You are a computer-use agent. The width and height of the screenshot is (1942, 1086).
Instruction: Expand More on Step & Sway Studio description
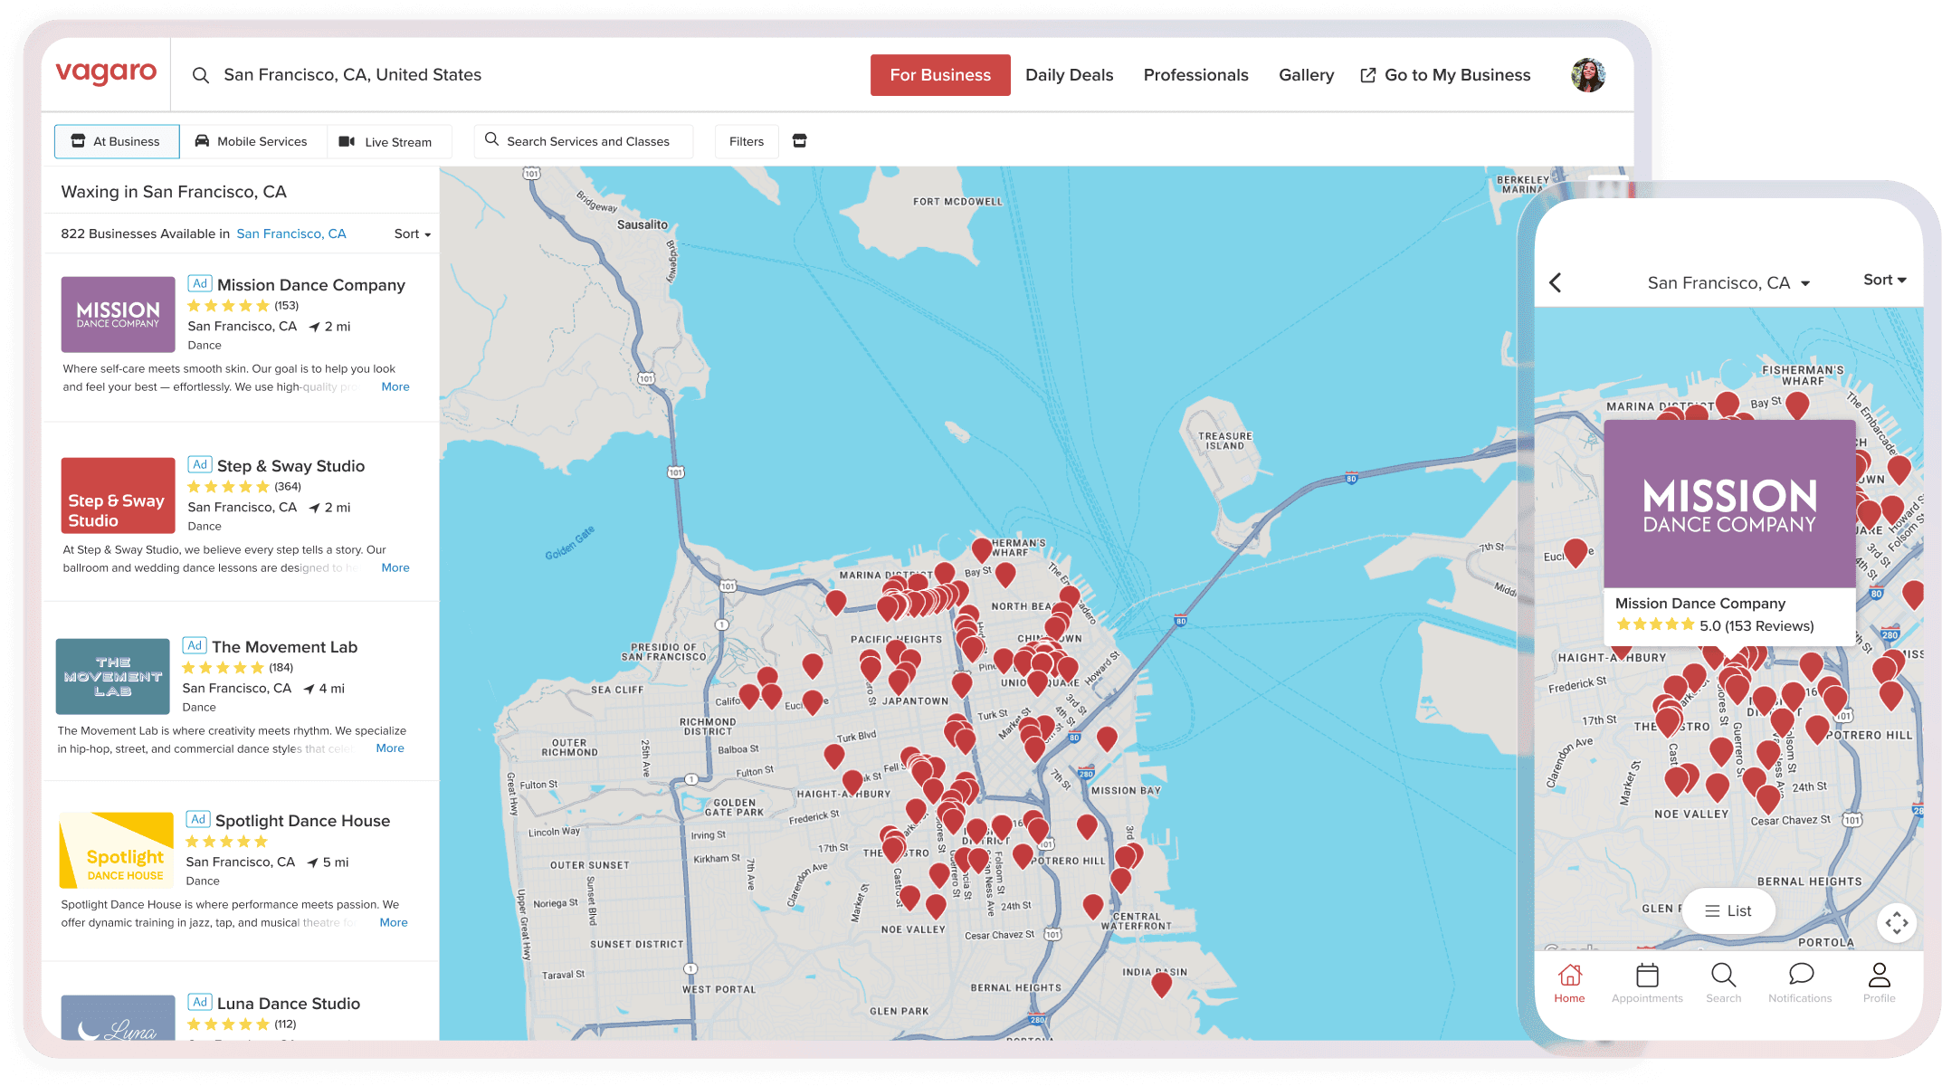tap(395, 567)
